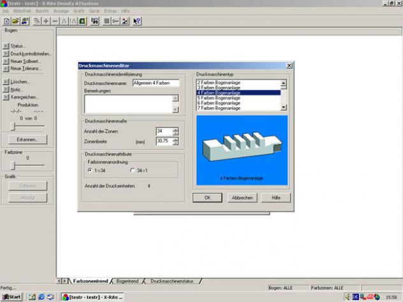Select 5 Farben Bogenanlage in list
The height and width of the screenshot is (302, 403).
click(x=219, y=97)
